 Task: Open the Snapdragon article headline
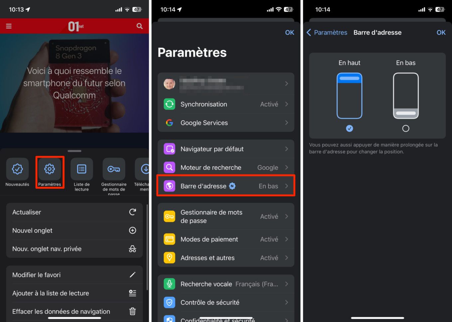(x=74, y=83)
